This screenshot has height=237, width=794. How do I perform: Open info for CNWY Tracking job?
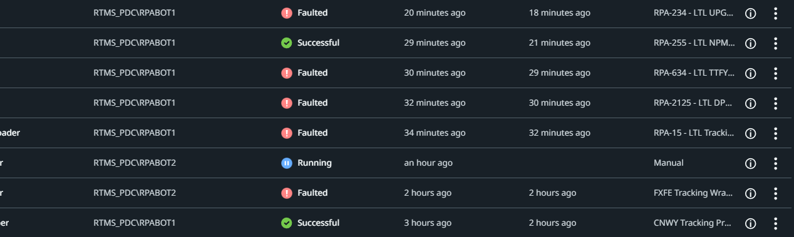point(750,223)
